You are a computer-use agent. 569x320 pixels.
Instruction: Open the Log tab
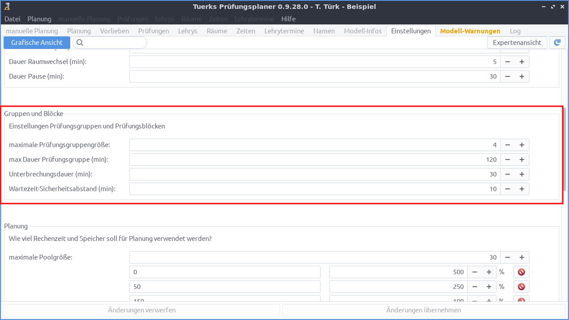515,31
